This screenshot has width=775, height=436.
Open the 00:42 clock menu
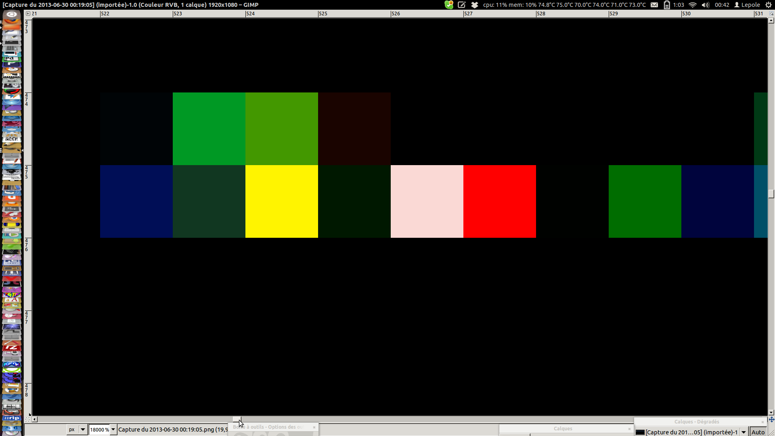722,5
